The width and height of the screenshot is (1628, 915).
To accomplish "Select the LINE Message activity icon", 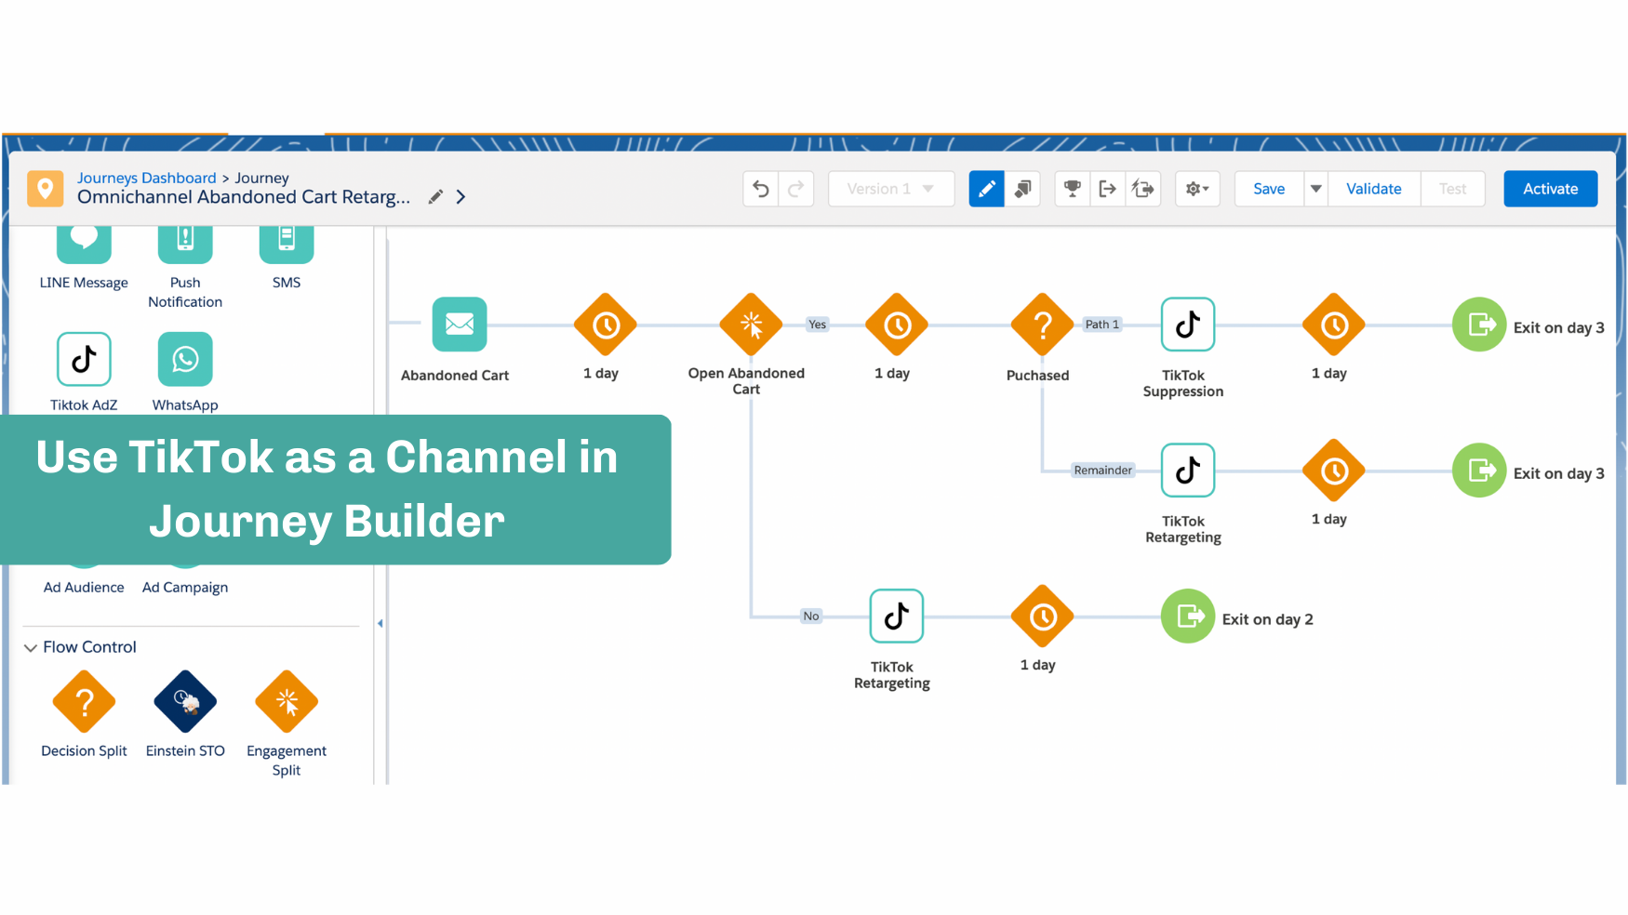I will [84, 244].
